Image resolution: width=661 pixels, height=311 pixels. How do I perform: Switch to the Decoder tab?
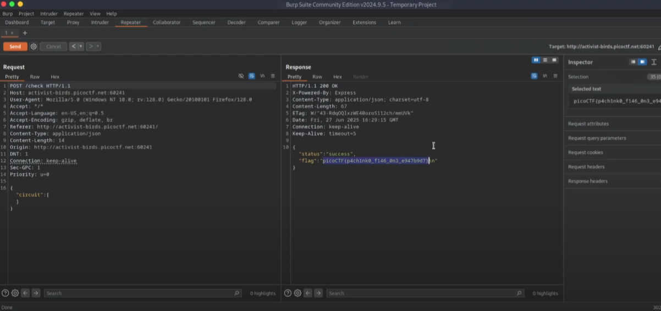point(236,23)
